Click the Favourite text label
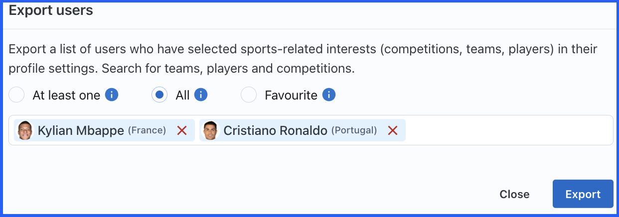Viewport: 619px width, 217px height. tap(291, 95)
